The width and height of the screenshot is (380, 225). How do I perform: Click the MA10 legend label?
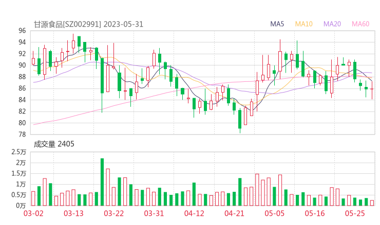(x=303, y=24)
